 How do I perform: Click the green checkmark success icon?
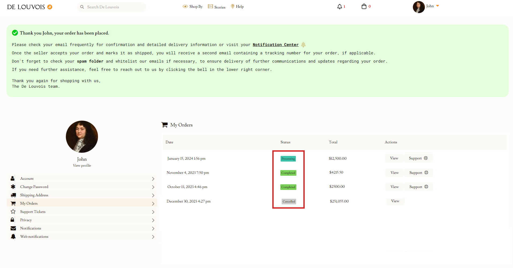(15, 33)
